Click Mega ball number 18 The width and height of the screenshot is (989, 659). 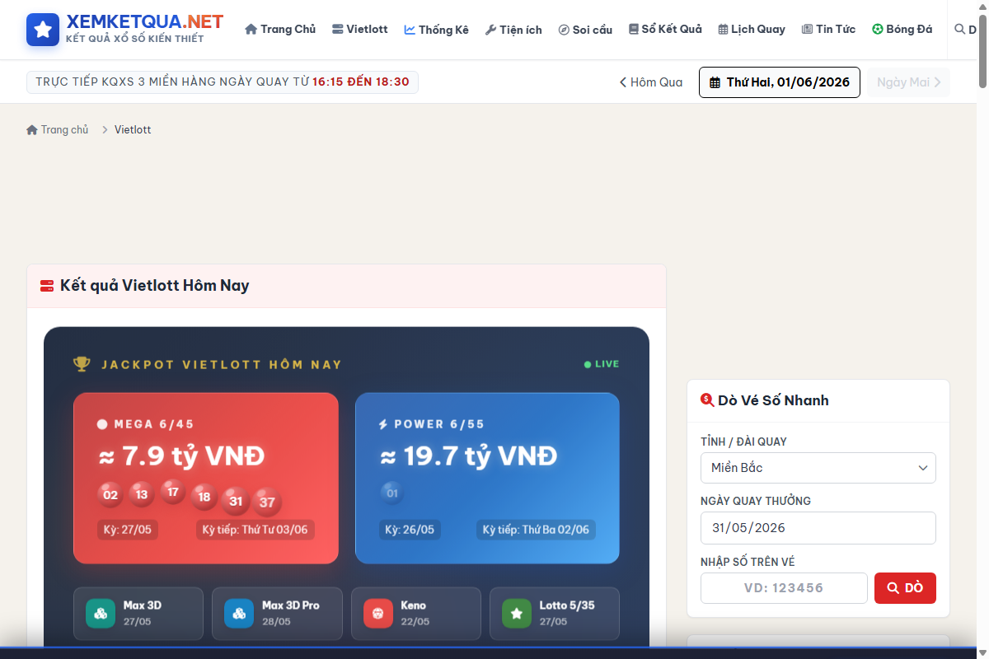click(204, 497)
